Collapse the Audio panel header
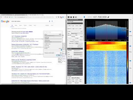This screenshot has width=133, height=100. [75, 49]
